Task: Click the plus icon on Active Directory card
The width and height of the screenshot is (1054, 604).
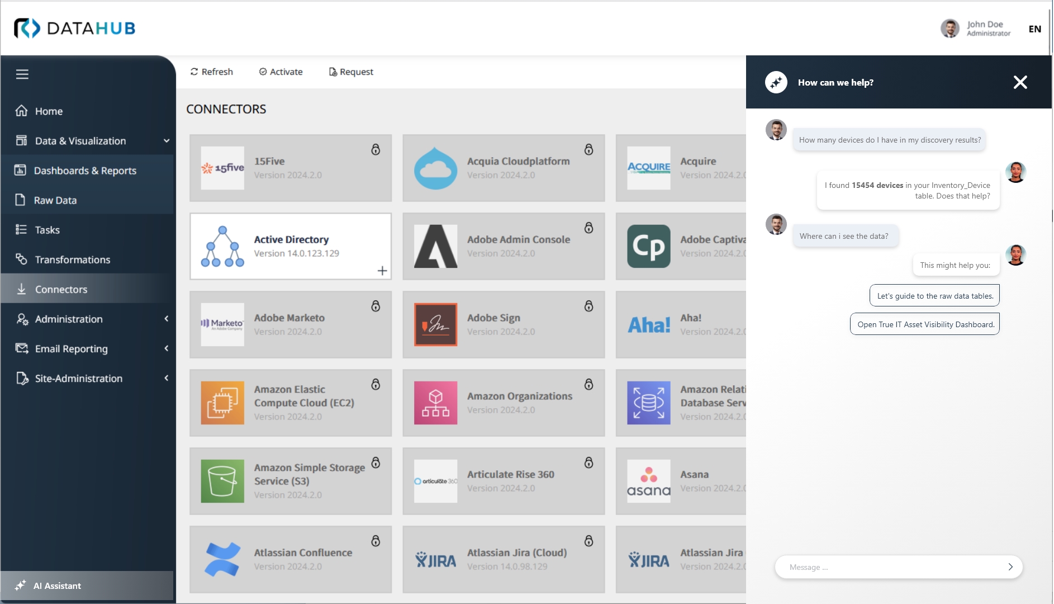Action: click(382, 271)
